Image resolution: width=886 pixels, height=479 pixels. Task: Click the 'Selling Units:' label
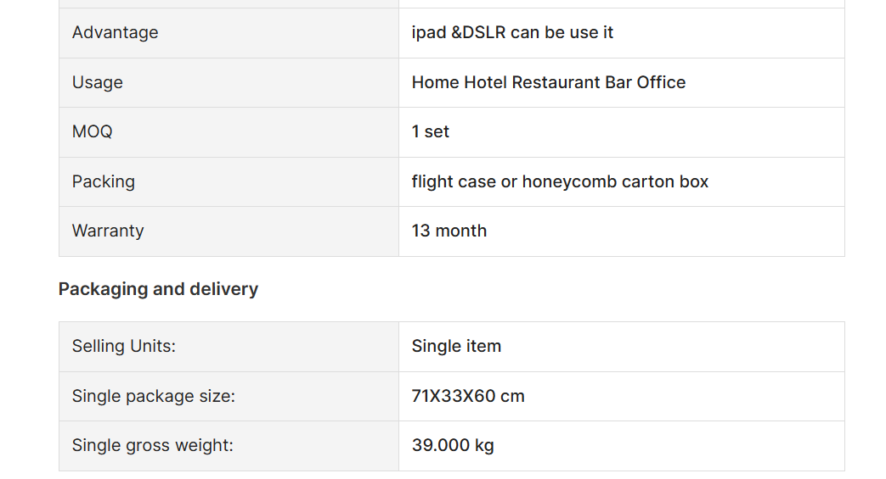click(124, 346)
